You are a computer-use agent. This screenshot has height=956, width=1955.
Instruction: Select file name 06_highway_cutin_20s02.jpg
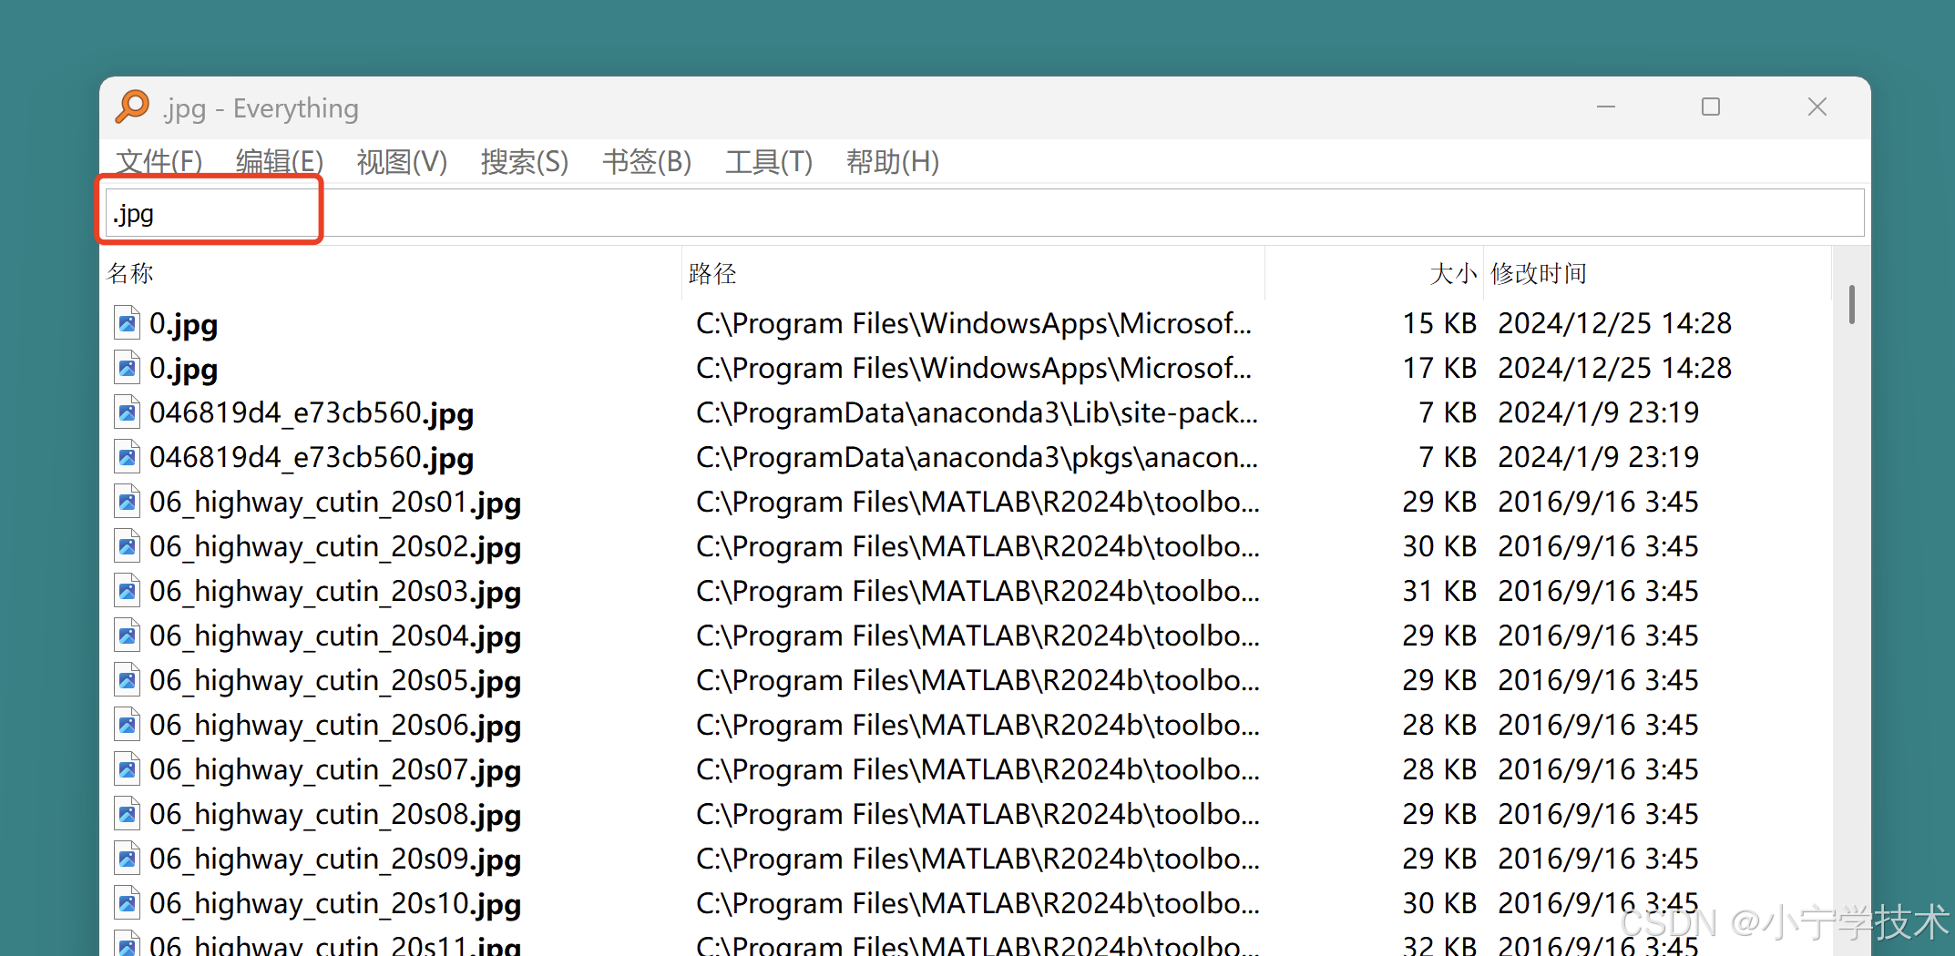pyautogui.click(x=335, y=547)
